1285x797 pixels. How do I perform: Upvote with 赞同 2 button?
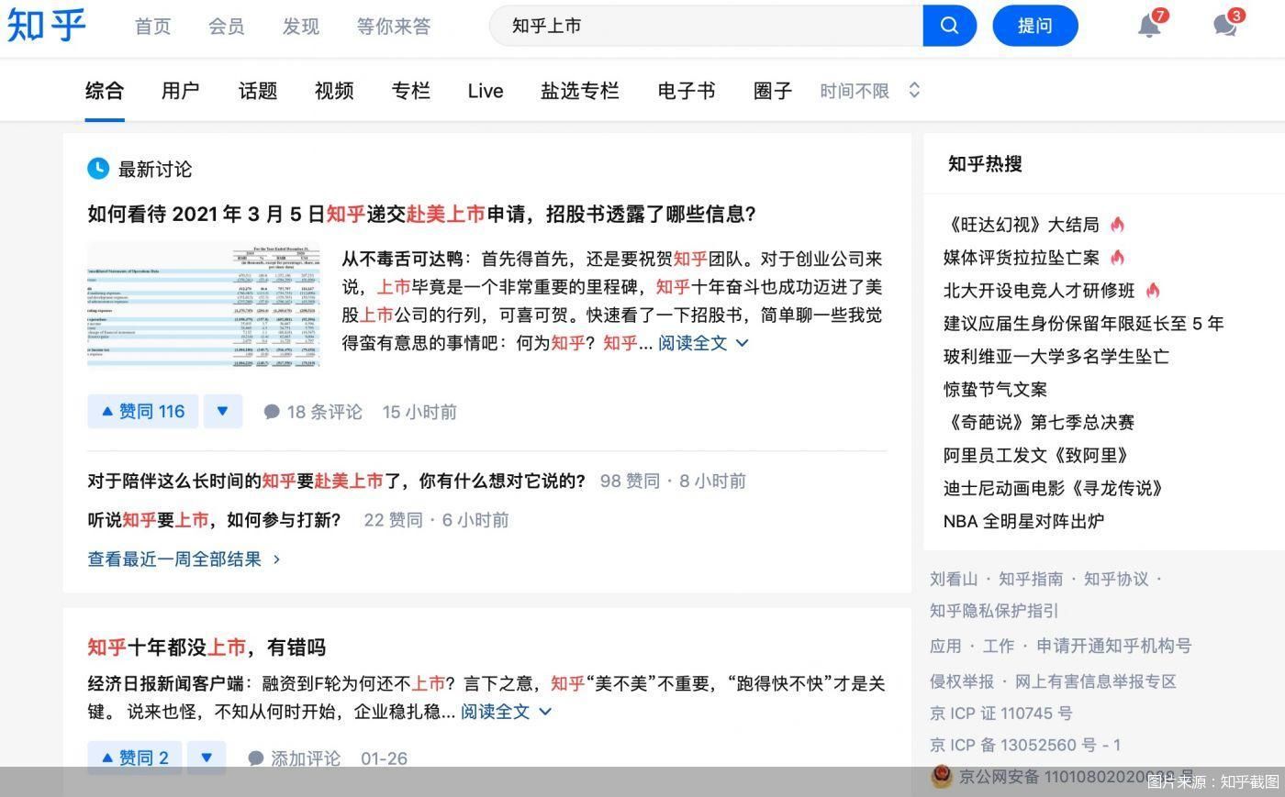tap(135, 758)
